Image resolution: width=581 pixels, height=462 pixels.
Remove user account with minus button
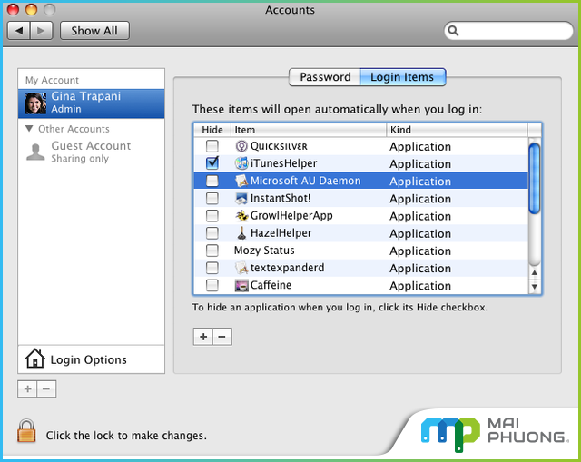(46, 389)
